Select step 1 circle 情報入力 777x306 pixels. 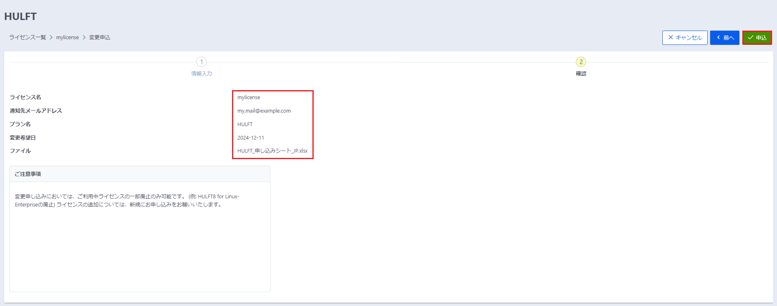coord(201,62)
